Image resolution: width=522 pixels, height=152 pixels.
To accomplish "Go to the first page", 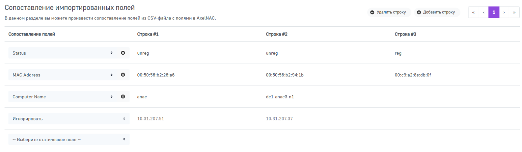I will click(473, 12).
